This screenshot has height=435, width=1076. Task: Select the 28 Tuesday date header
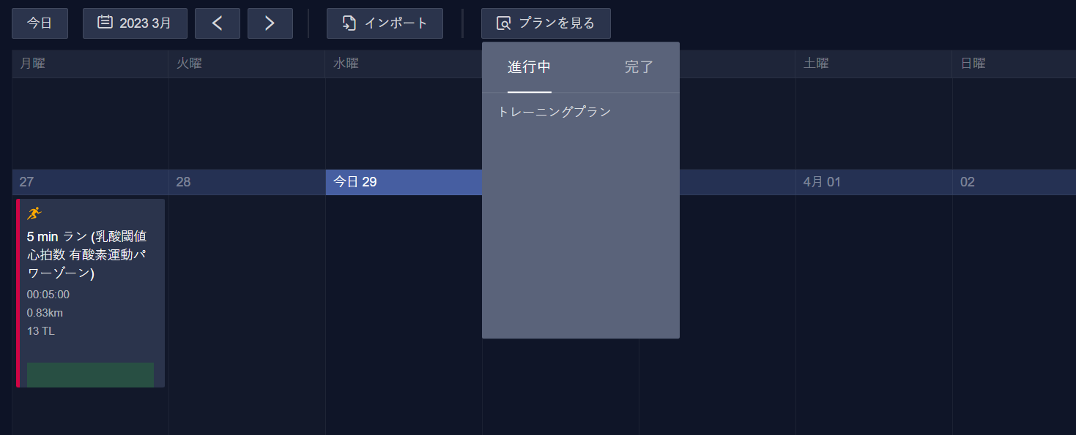247,182
